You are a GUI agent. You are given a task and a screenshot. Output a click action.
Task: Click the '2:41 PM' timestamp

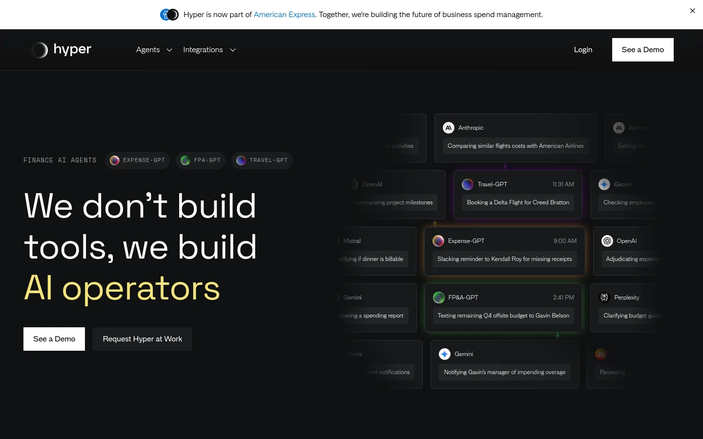[563, 298]
